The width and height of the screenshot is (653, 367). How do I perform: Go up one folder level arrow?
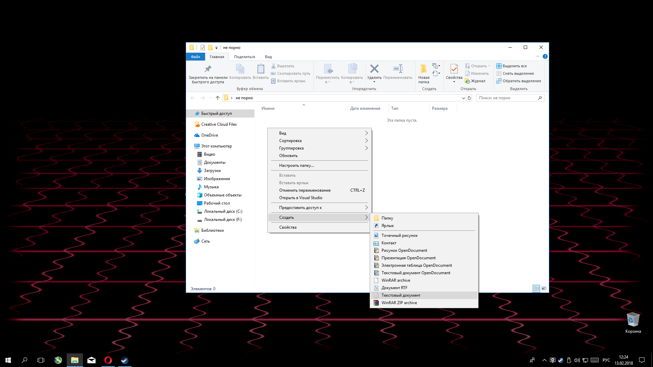[218, 98]
